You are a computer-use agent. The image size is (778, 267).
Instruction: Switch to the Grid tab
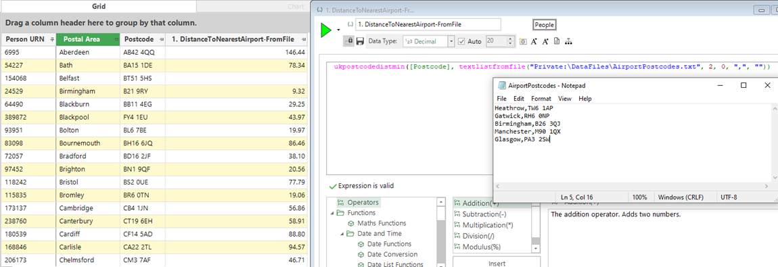pos(98,7)
